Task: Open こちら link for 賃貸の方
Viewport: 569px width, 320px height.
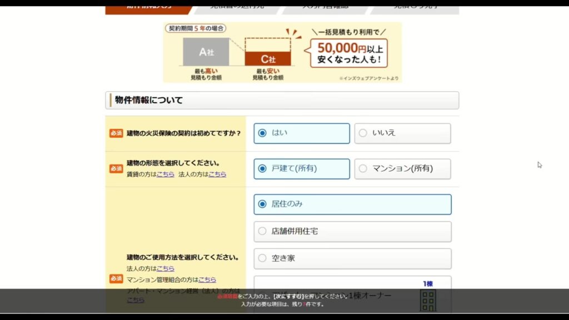Action: [x=166, y=174]
